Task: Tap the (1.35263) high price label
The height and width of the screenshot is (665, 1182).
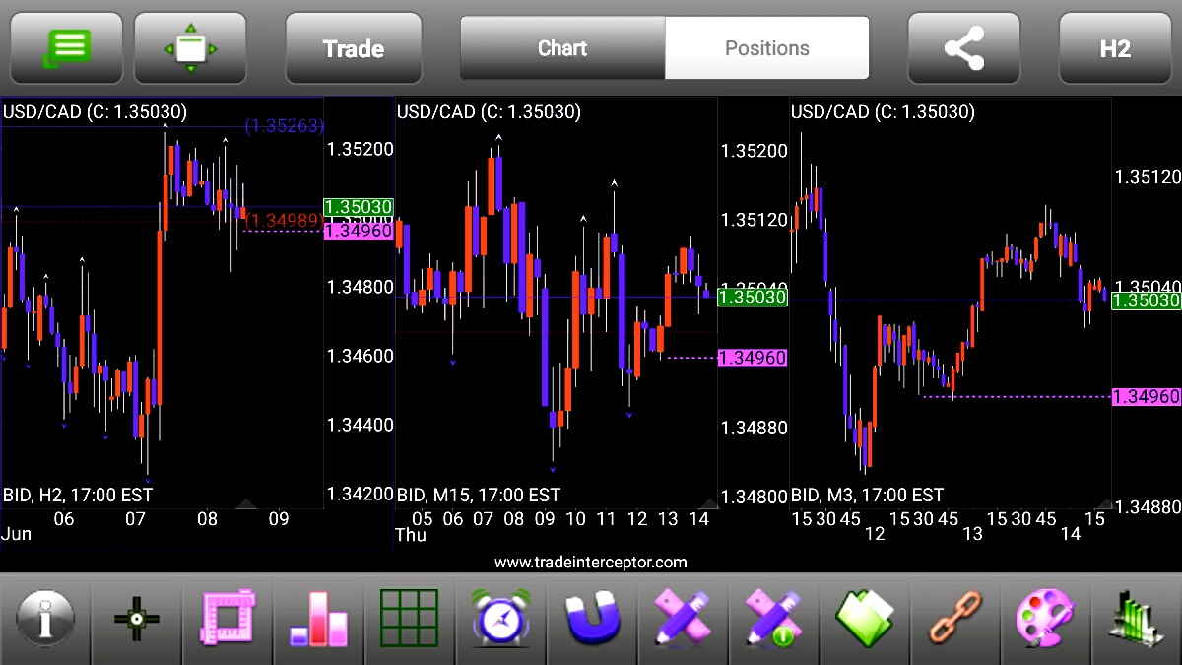Action: click(284, 125)
